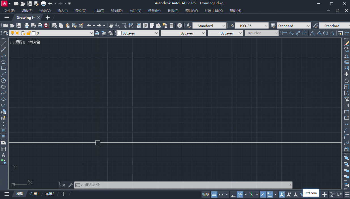Switch to the 布局1 layout tab
This screenshot has height=199, width=350.
pyautogui.click(x=34, y=194)
